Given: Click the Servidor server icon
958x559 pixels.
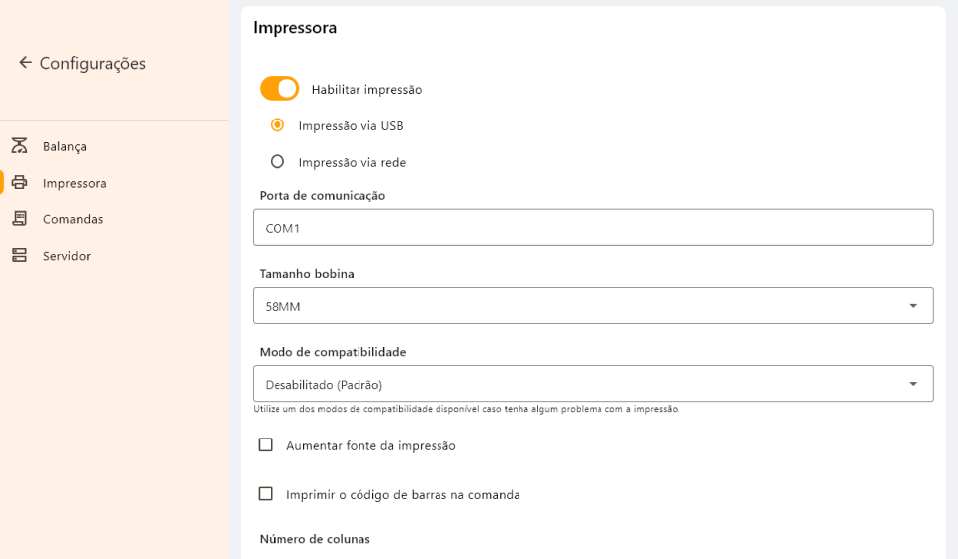Looking at the screenshot, I should (19, 256).
